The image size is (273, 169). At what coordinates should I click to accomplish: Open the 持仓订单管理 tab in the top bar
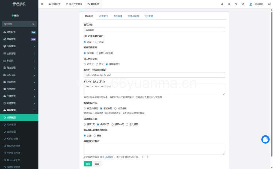(74, 4)
